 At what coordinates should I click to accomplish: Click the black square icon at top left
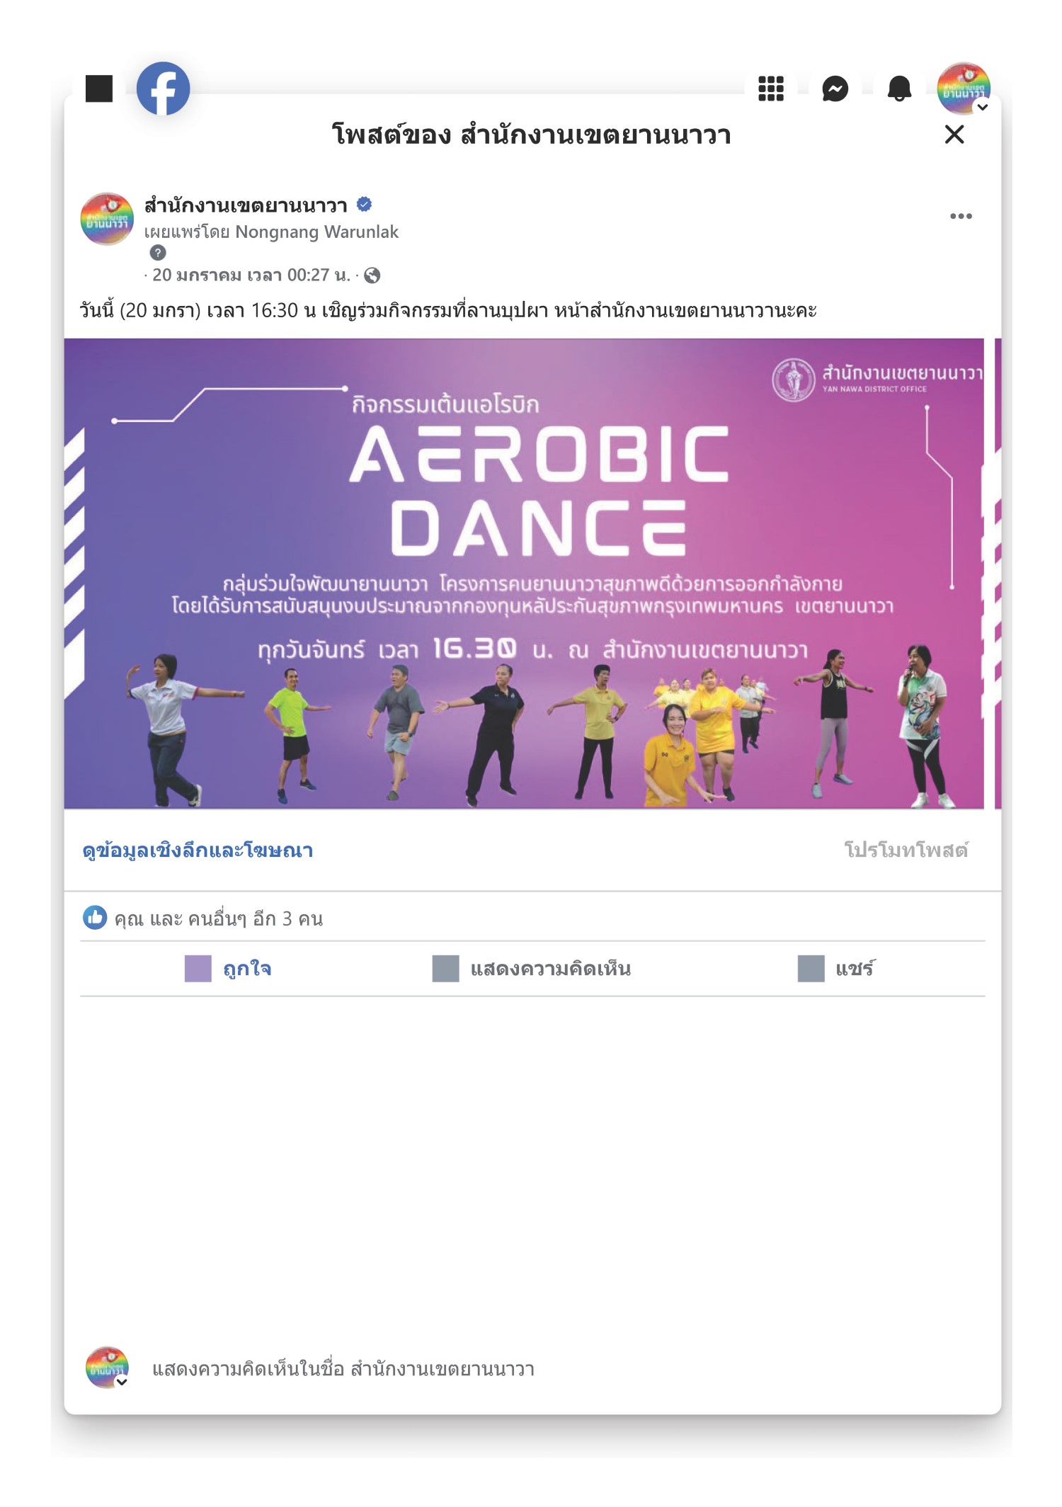(99, 89)
